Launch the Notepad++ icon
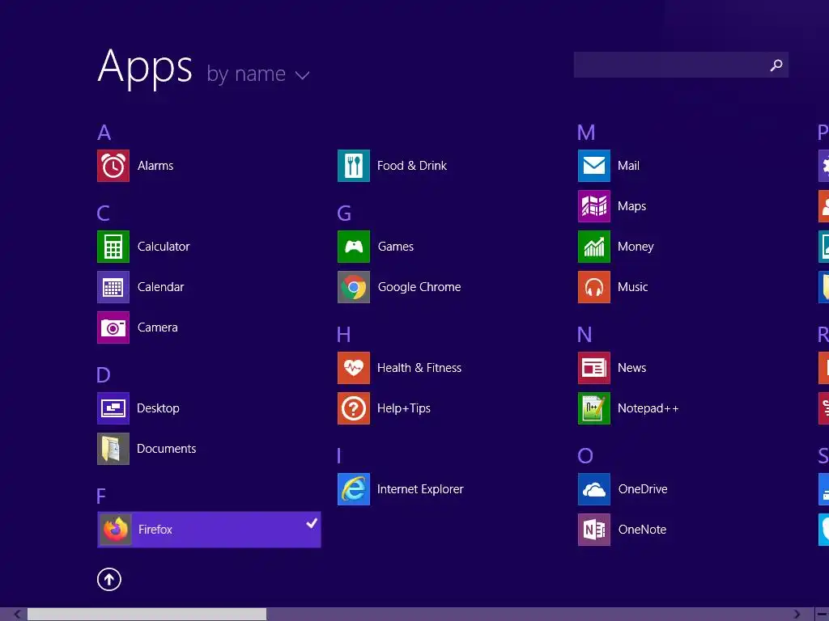Viewport: 829px width, 621px height. (594, 408)
